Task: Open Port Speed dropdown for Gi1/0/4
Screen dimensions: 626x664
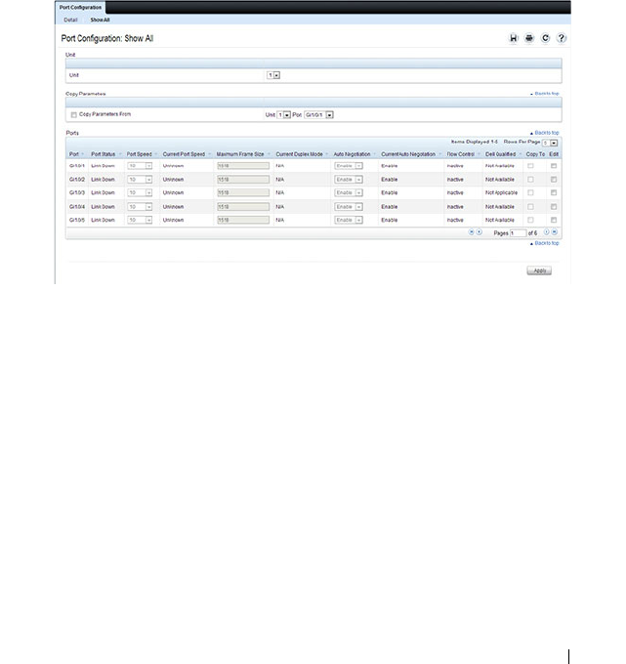Action: click(x=140, y=207)
